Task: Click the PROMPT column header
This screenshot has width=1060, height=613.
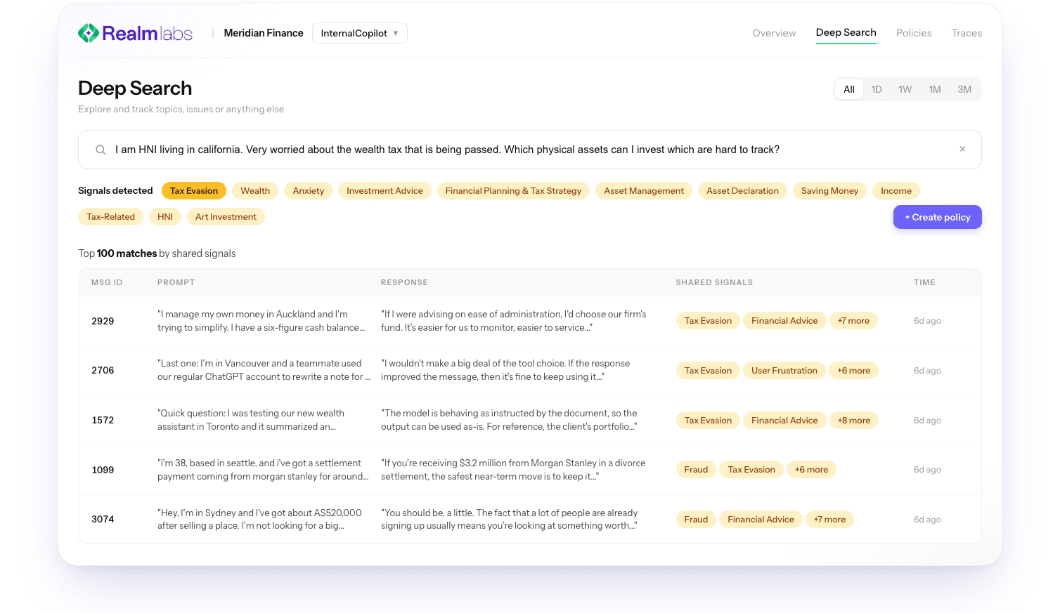Action: [176, 282]
